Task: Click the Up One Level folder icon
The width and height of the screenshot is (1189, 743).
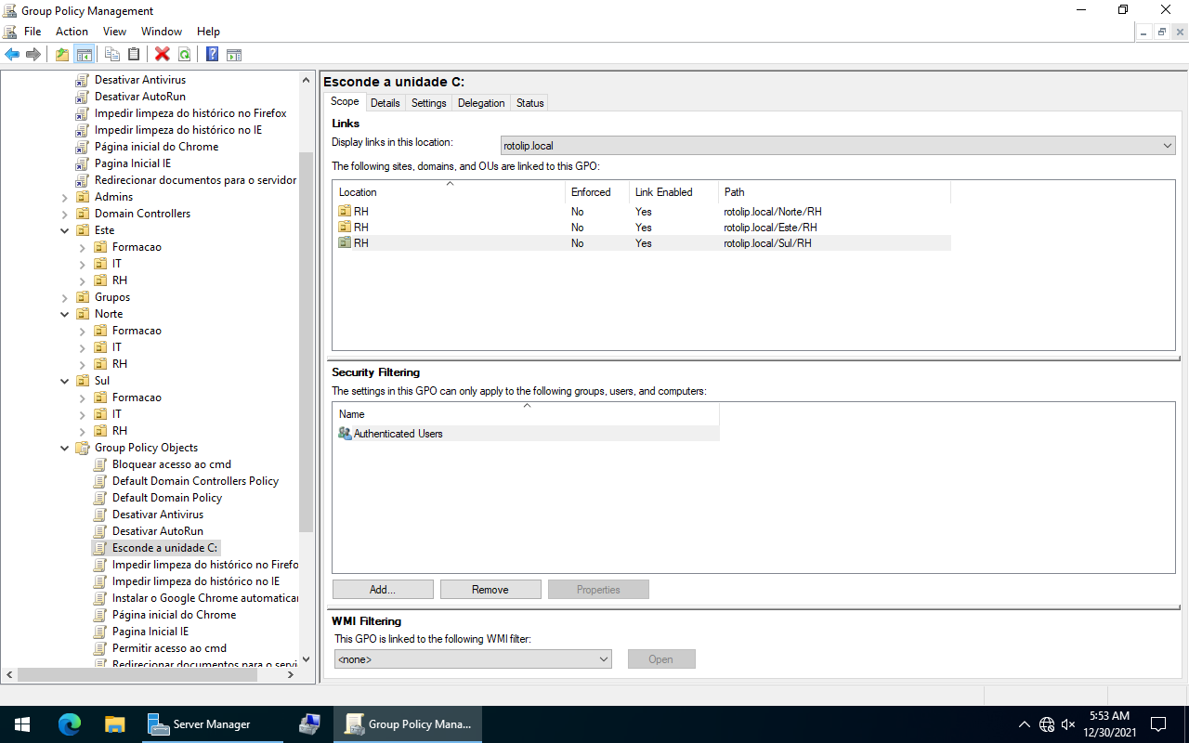Action: point(61,54)
